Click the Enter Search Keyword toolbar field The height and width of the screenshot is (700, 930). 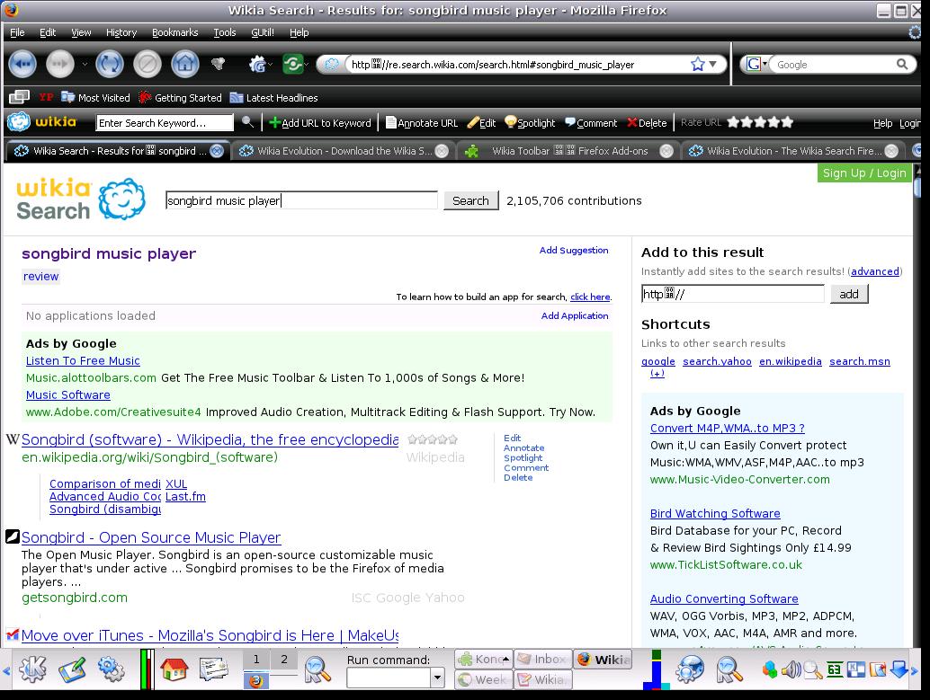coord(165,123)
